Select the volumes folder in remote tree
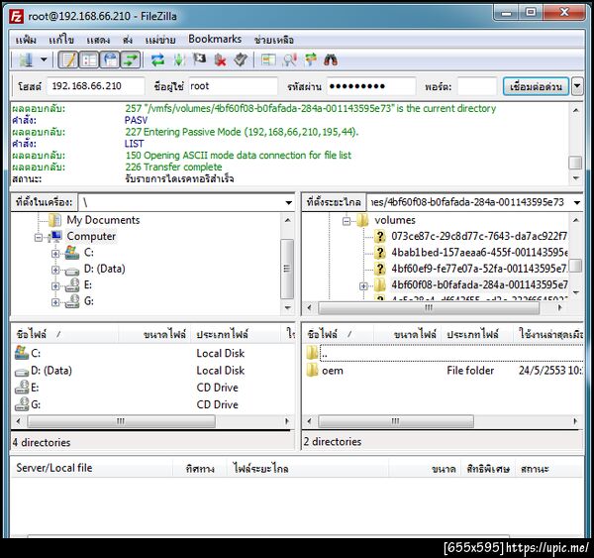 [395, 220]
